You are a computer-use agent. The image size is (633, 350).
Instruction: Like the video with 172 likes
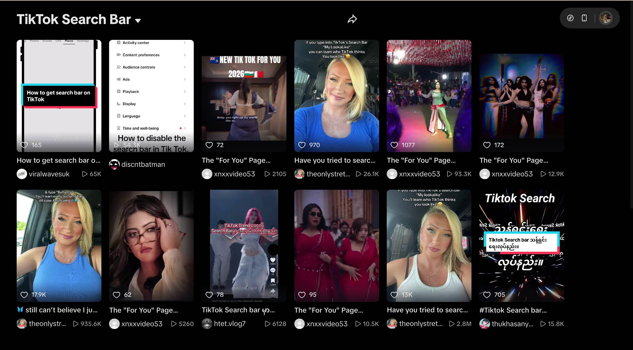tap(487, 145)
